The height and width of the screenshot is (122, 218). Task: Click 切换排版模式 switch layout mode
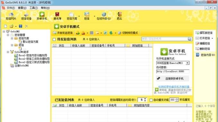(x=128, y=33)
